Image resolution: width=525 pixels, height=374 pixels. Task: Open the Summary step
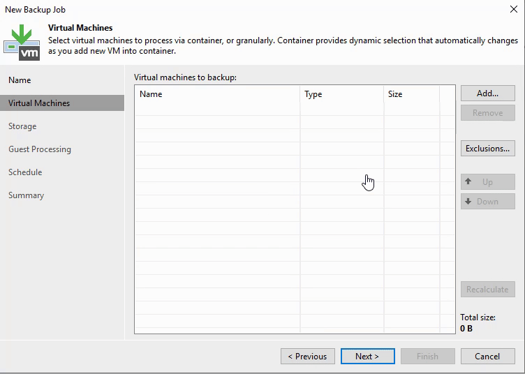(x=26, y=195)
